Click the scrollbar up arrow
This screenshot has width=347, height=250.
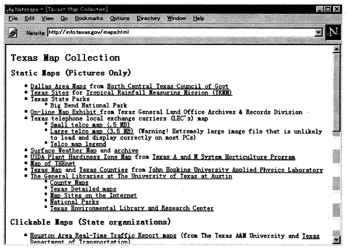pos(337,49)
